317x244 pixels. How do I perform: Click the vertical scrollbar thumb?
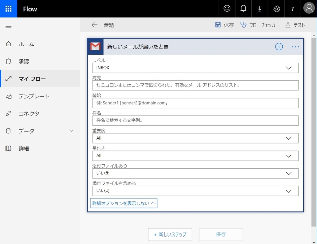[x=314, y=132]
